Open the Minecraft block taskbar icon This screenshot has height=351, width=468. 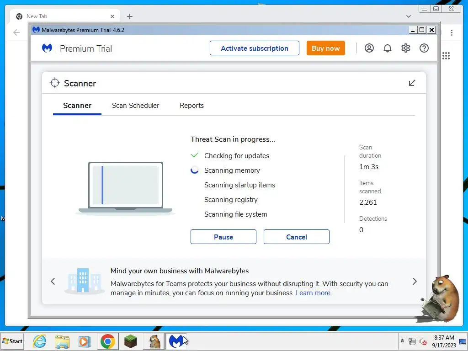click(x=130, y=341)
